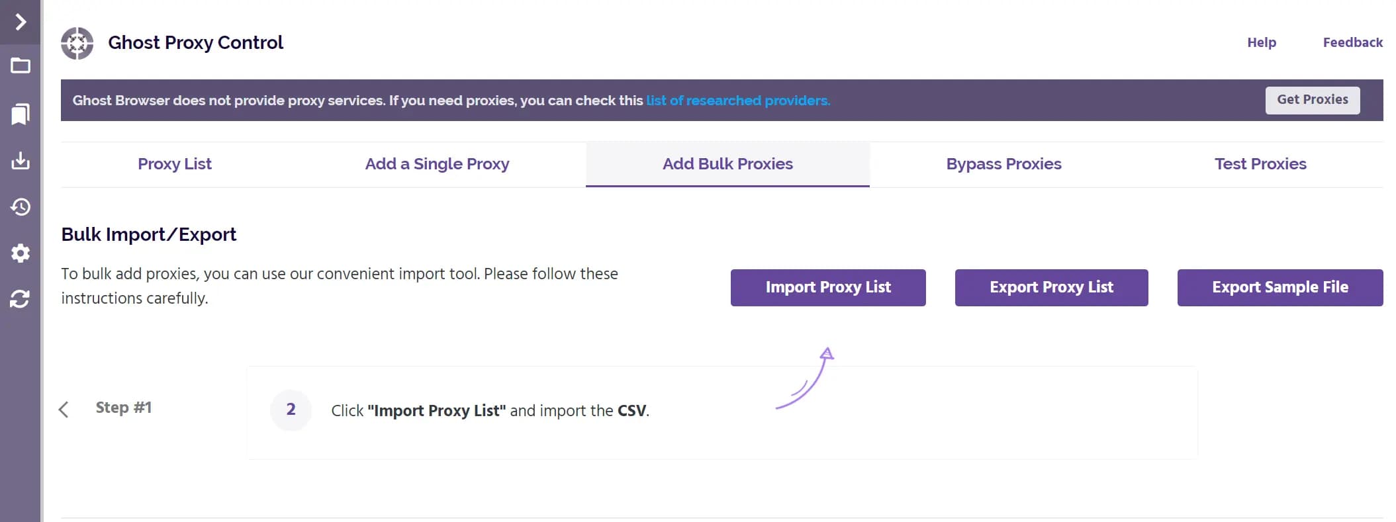Viewport: 1396px width, 522px height.
Task: Switch to the Proxy List tab
Action: pos(174,163)
